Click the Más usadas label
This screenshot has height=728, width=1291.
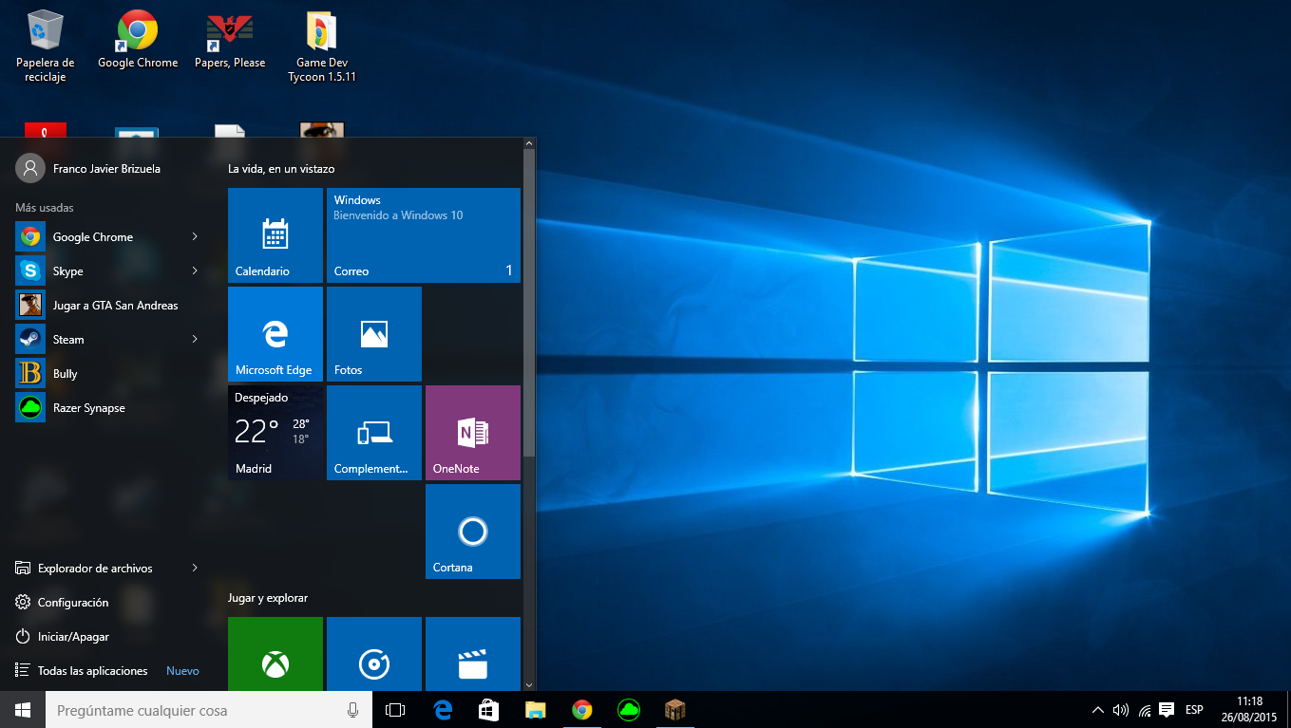tap(45, 208)
